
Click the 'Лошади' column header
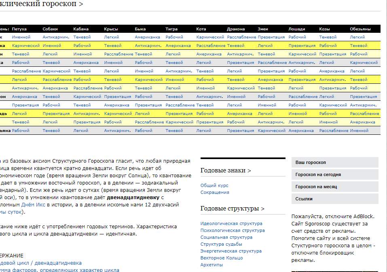pyautogui.click(x=297, y=29)
